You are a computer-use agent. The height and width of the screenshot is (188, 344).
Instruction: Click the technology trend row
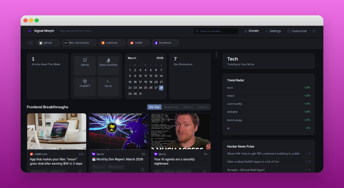[x=268, y=120]
